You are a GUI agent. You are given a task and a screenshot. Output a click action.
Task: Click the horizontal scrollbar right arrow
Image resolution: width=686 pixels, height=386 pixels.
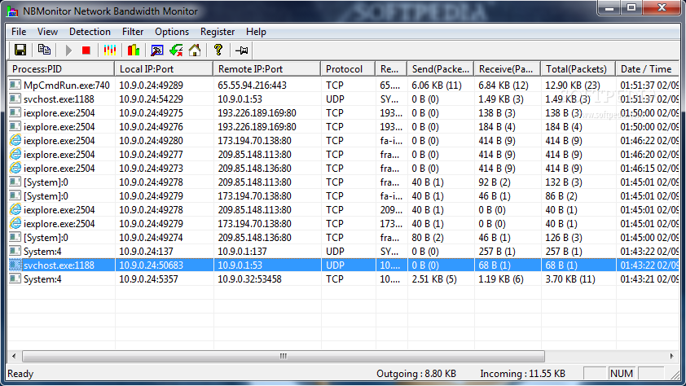pos(671,356)
